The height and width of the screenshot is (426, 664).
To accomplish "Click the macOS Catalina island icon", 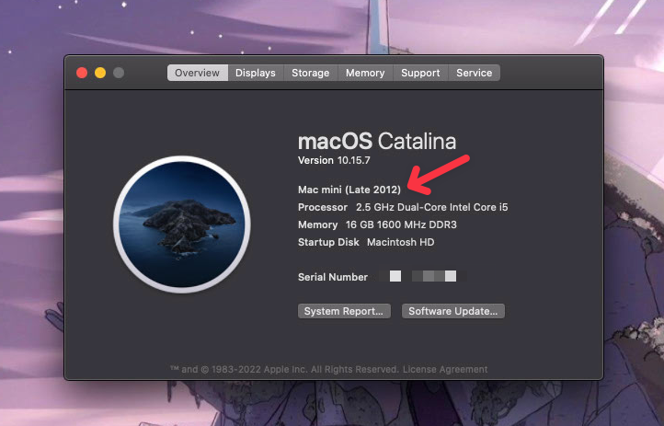I will tap(182, 225).
